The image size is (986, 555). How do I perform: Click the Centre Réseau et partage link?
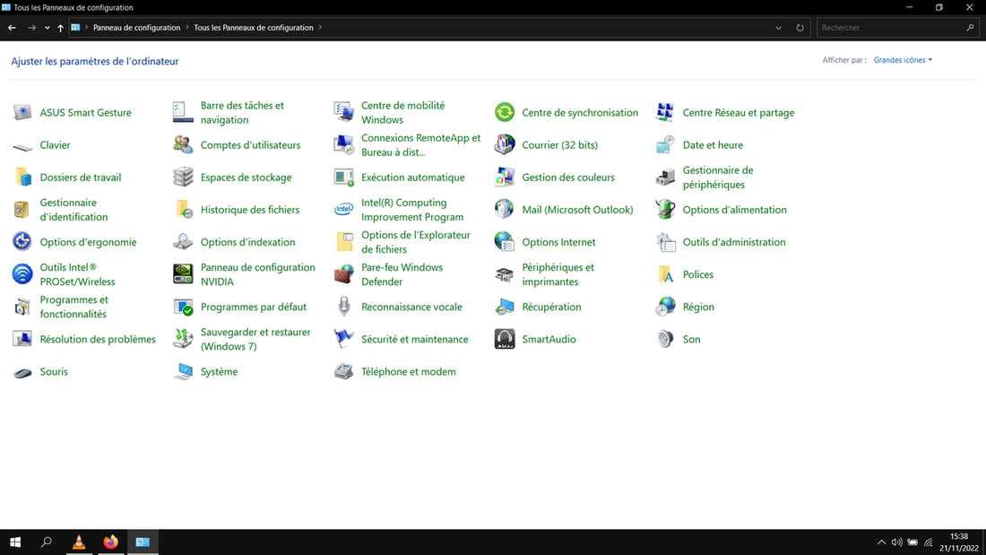tap(739, 113)
